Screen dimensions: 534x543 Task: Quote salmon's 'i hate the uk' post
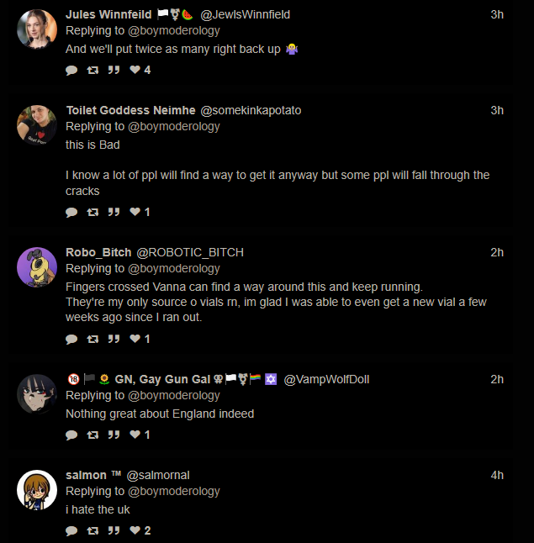(114, 530)
